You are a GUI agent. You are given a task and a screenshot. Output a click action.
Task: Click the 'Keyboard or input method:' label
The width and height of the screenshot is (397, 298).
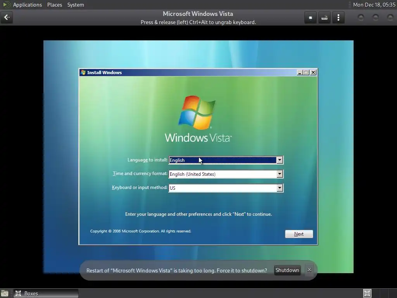click(x=140, y=187)
